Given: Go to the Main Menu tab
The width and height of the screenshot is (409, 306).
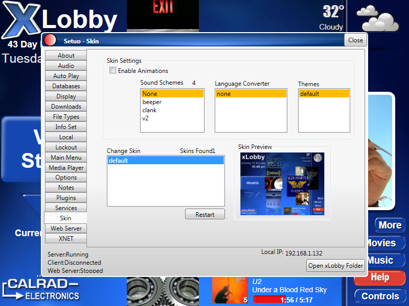Looking at the screenshot, I should (66, 157).
